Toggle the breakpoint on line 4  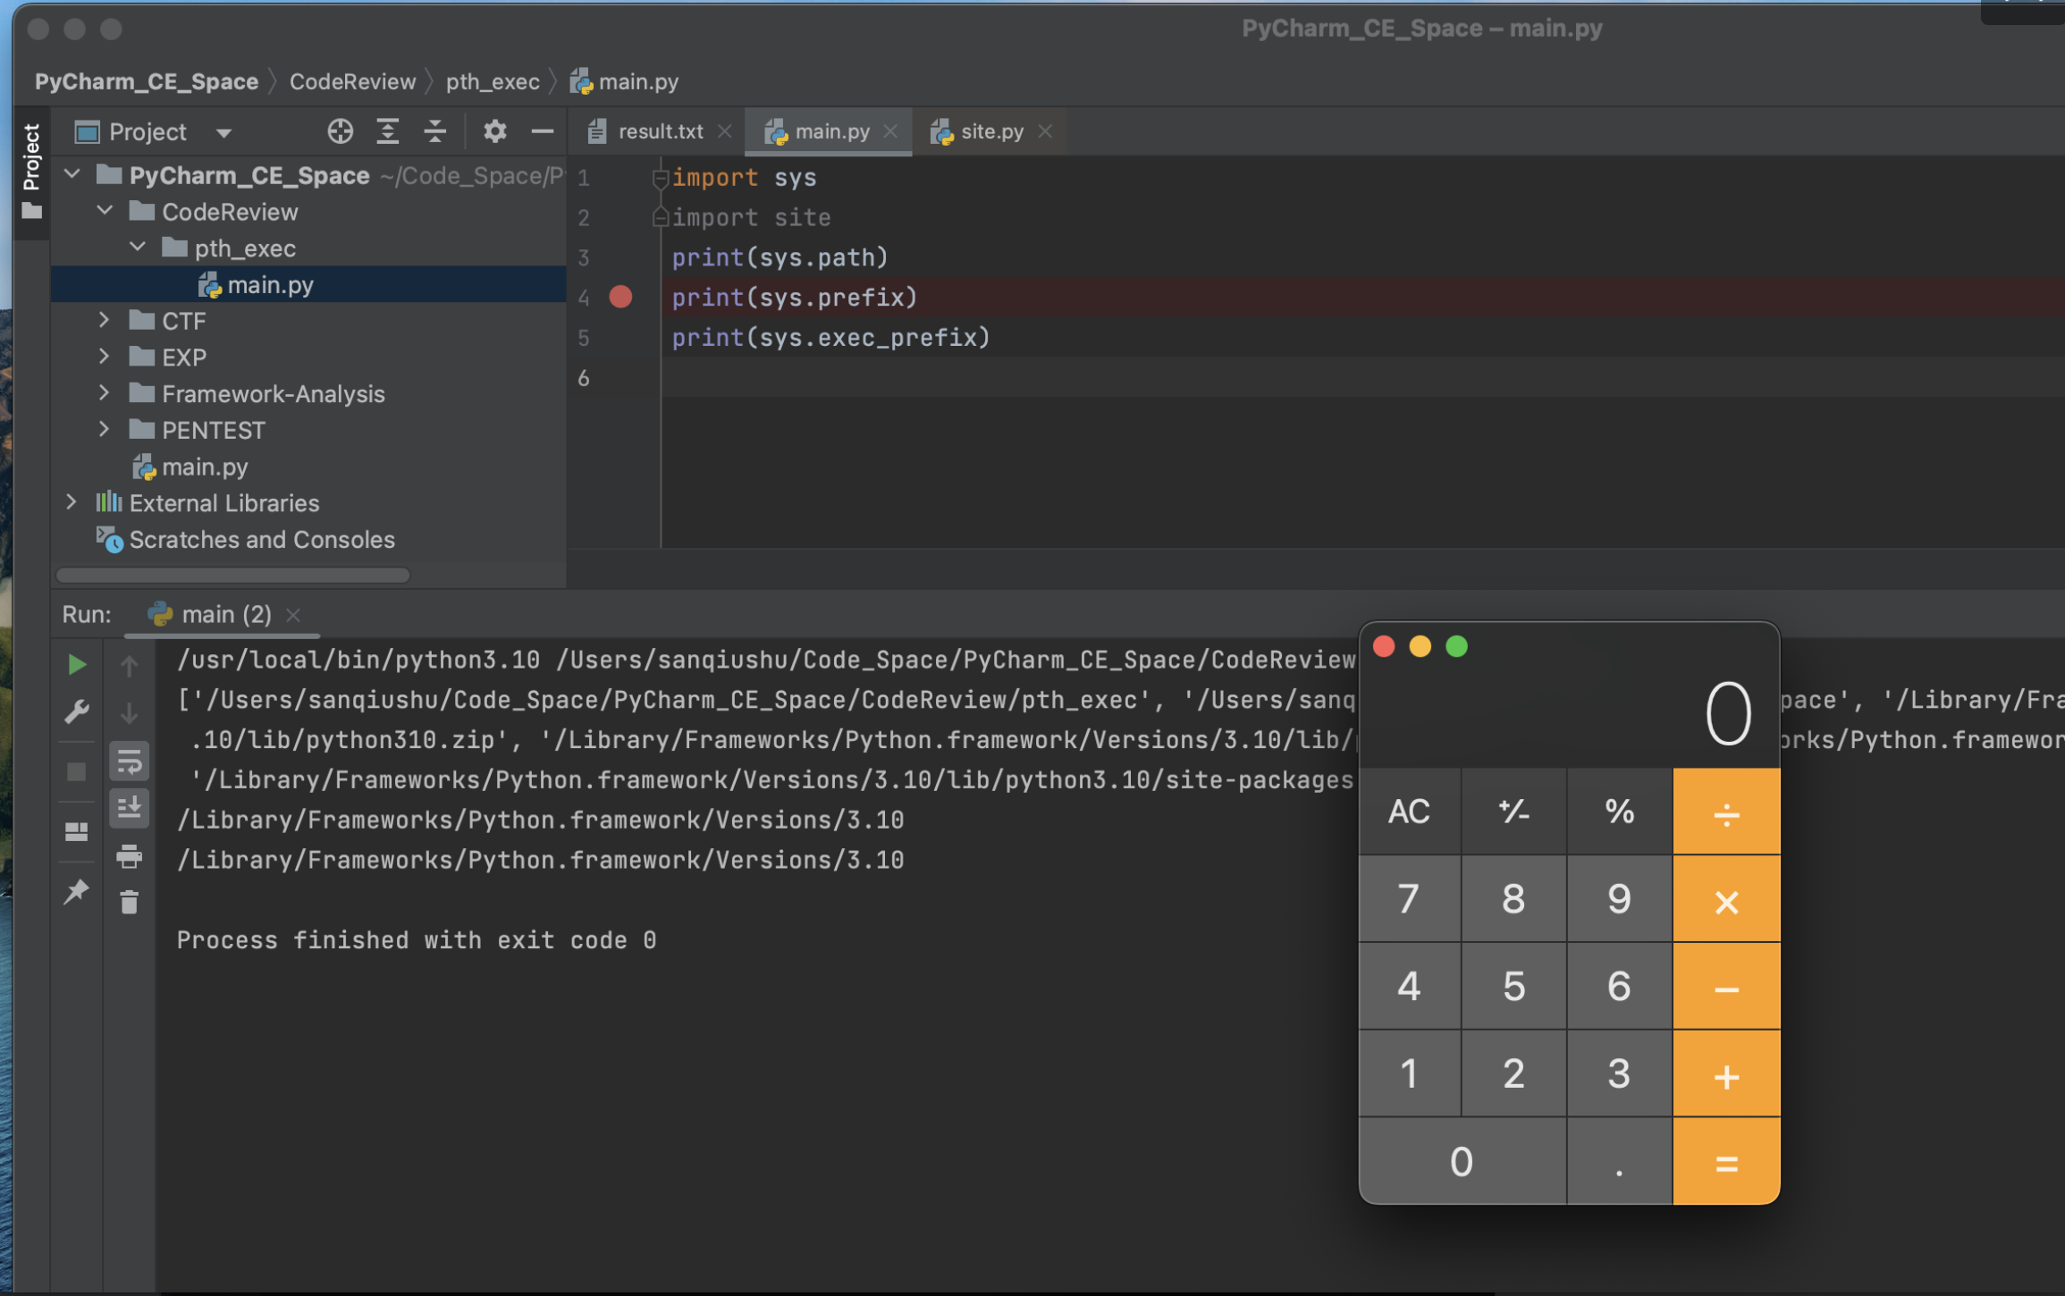620,297
